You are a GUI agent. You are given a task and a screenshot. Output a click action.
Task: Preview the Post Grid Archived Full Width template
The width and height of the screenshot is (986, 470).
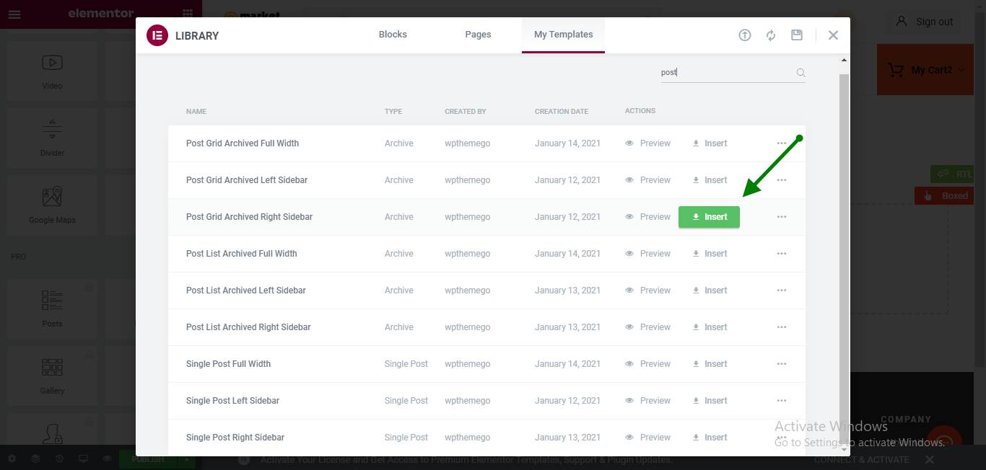tap(648, 143)
